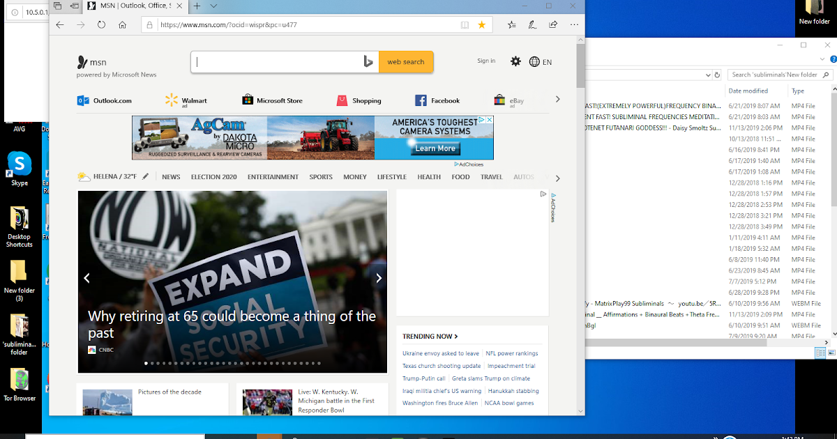Launch Skype from the desktop

[x=20, y=169]
